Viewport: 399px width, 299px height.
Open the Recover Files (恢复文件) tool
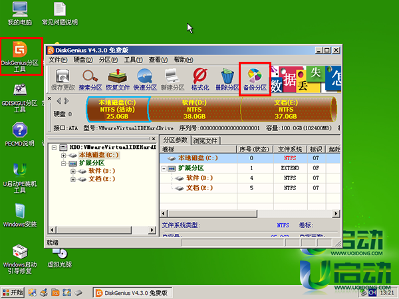118,80
